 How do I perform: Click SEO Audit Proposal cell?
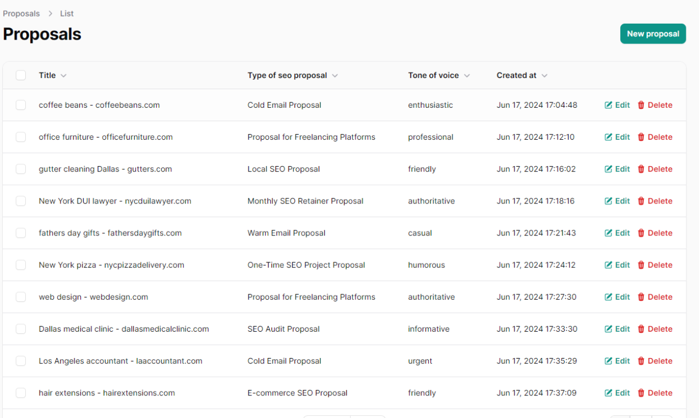[283, 328]
